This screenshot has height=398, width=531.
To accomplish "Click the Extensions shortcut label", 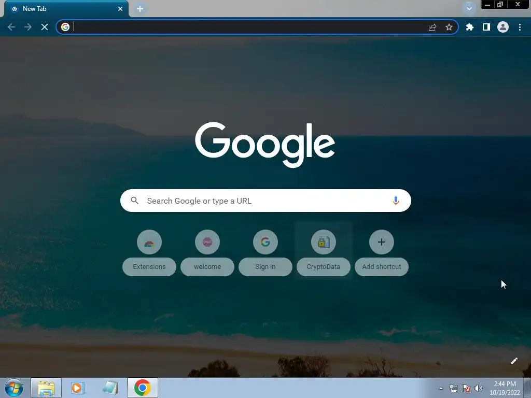I will tap(149, 267).
